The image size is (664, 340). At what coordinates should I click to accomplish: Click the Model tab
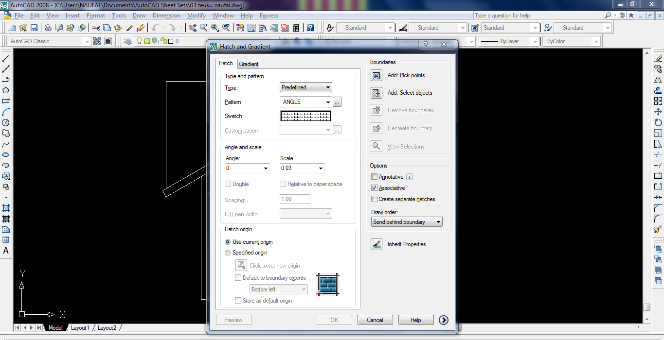(x=55, y=328)
